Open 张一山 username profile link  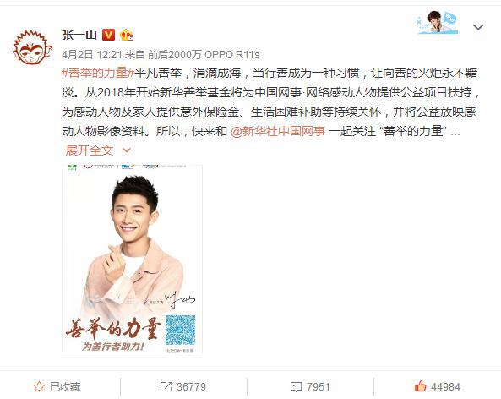coord(79,35)
